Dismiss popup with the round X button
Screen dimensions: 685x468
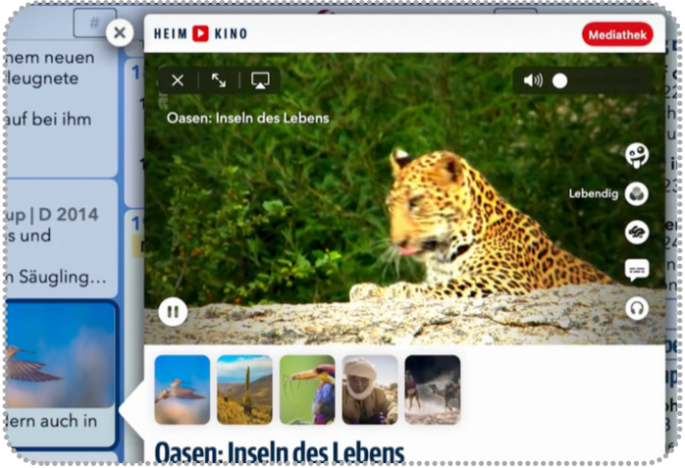119,33
